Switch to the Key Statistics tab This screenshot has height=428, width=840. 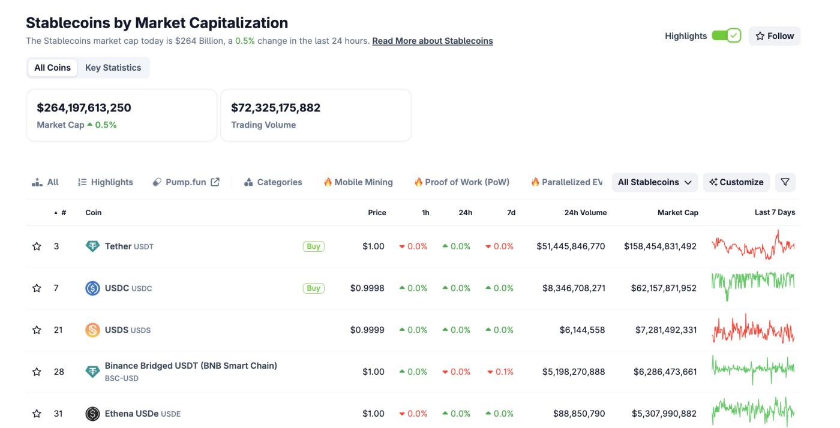pos(113,67)
